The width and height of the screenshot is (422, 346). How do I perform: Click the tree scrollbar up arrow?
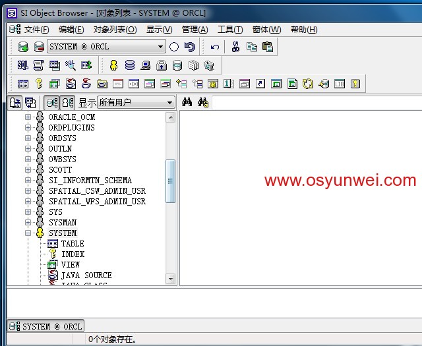171,117
